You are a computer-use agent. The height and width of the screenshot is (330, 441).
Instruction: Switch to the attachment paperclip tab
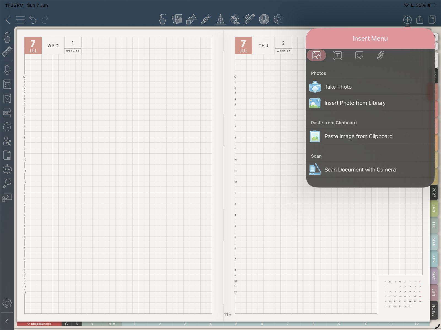pos(381,55)
